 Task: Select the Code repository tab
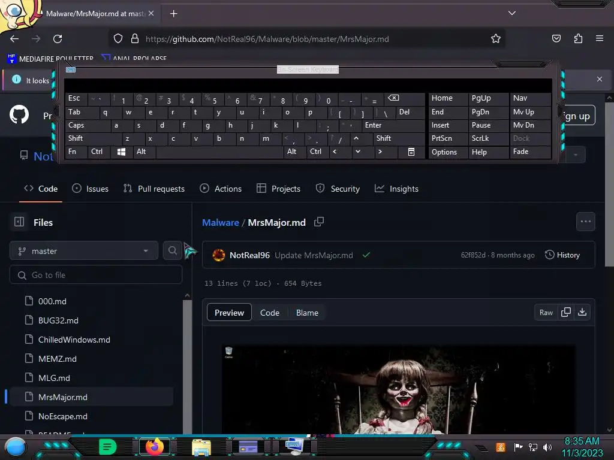(x=41, y=189)
